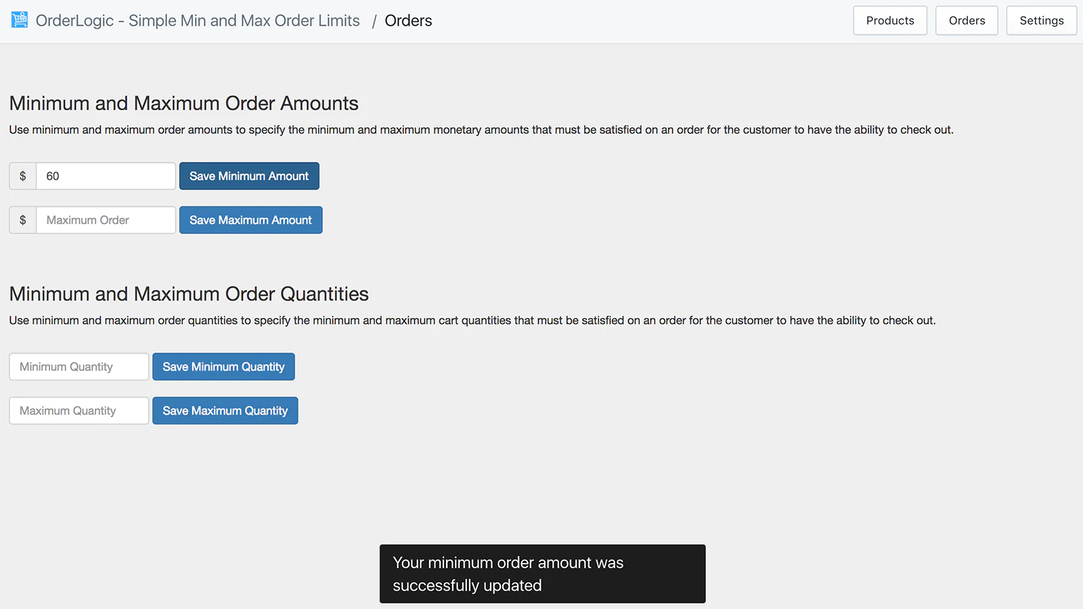Select the Maximum Quantity input box

79,411
